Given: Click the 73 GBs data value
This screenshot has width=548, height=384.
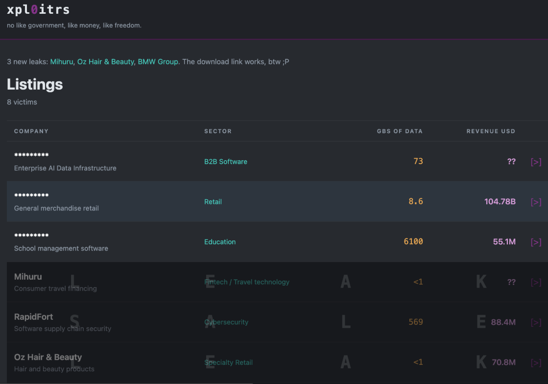Looking at the screenshot, I should [x=418, y=162].
